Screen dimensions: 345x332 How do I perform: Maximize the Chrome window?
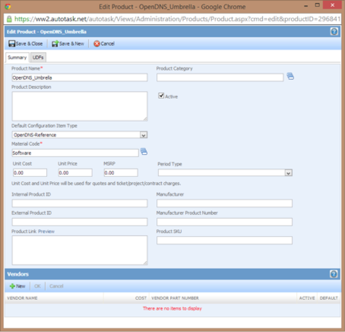point(317,5)
